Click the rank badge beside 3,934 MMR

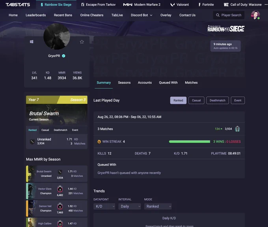coord(237,129)
